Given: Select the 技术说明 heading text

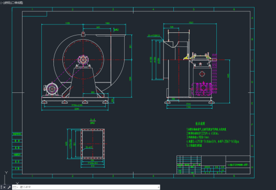Looking at the screenshot, I should point(200,124).
